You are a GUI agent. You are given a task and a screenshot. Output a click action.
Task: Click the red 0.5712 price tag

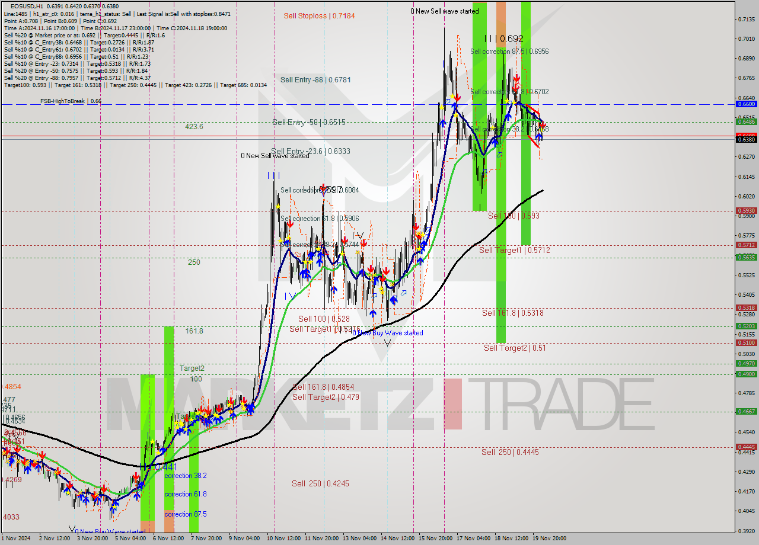[x=745, y=245]
